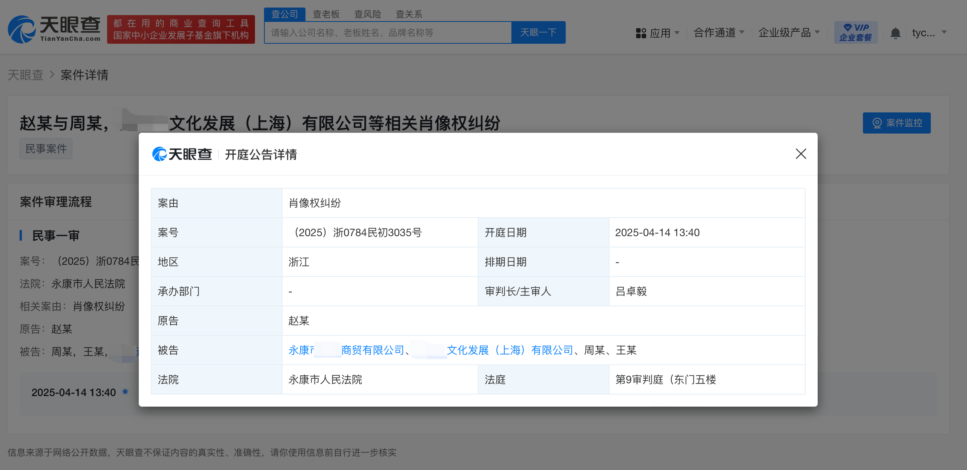Open the 商贸有限公司 defendant link
Image resolution: width=967 pixels, height=470 pixels.
coord(372,350)
